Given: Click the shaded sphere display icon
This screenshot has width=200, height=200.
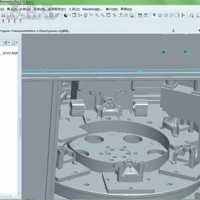Looking at the screenshot, I should (x=66, y=15).
